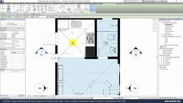Click the Thin Lines icon in quick access toolbar
183x103 pixels.
[x=34, y=15]
